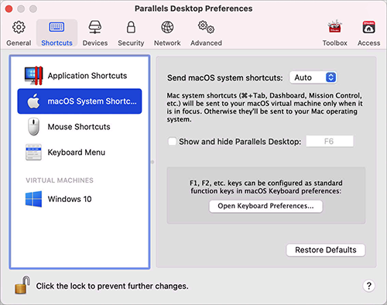The height and width of the screenshot is (305, 387).
Task: Open the Send macOS system shortcuts dropdown
Action: pos(313,77)
